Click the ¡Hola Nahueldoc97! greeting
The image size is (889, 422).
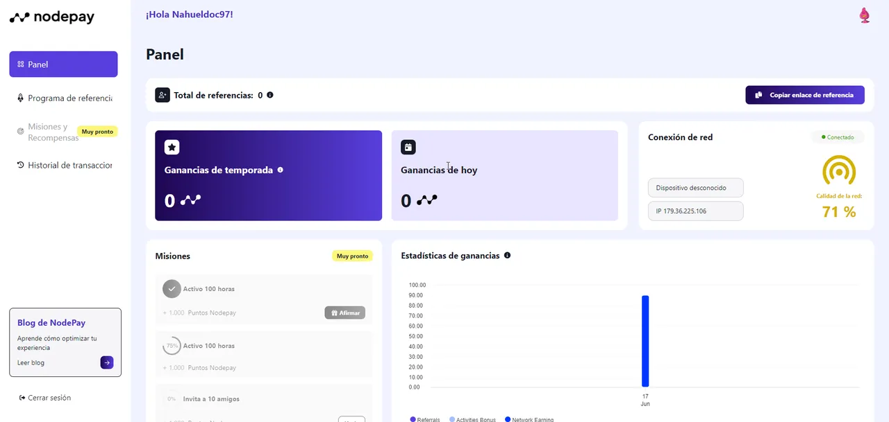(x=190, y=14)
